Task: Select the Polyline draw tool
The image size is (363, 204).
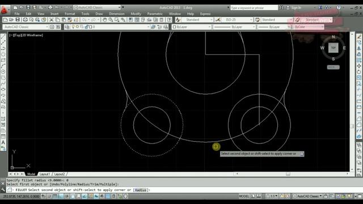Action: (x=3, y=48)
